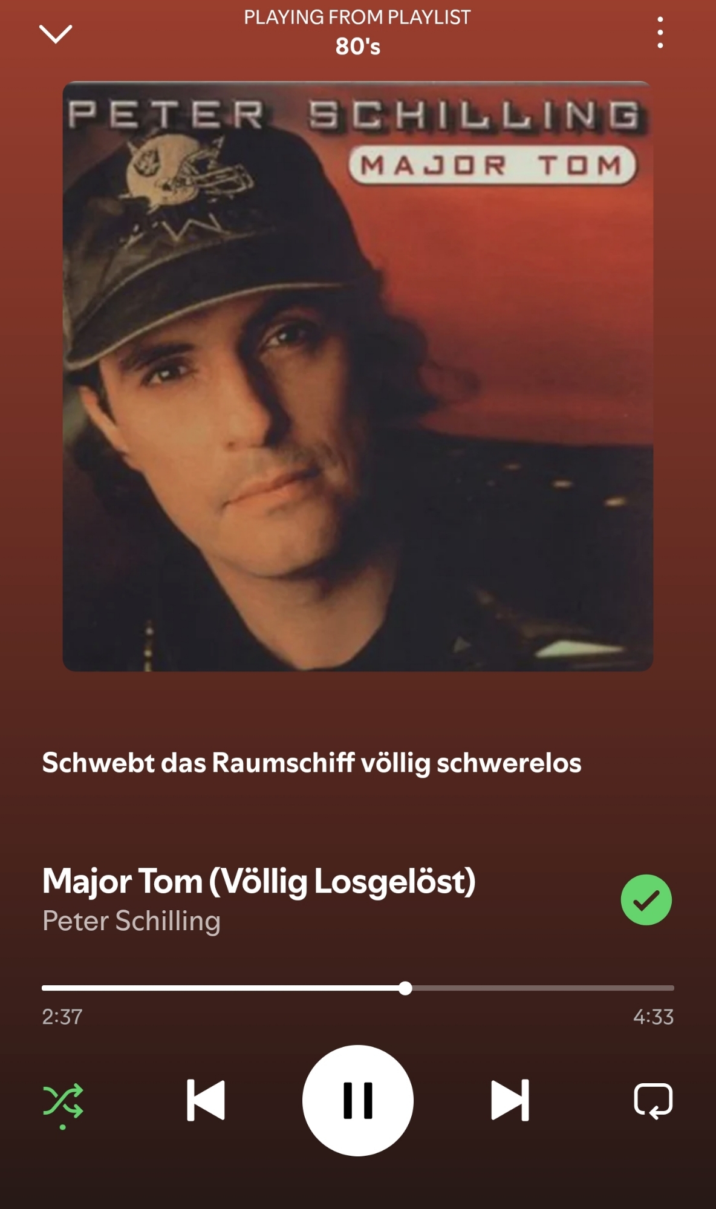Open full lyrics from the displayed lyric line
The width and height of the screenshot is (716, 1209).
[311, 763]
